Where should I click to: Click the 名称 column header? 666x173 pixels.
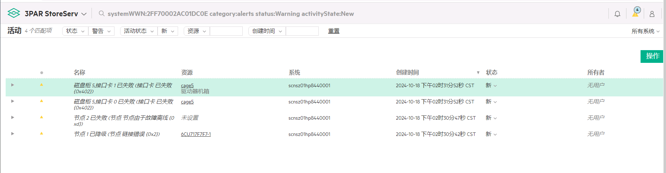click(x=79, y=72)
